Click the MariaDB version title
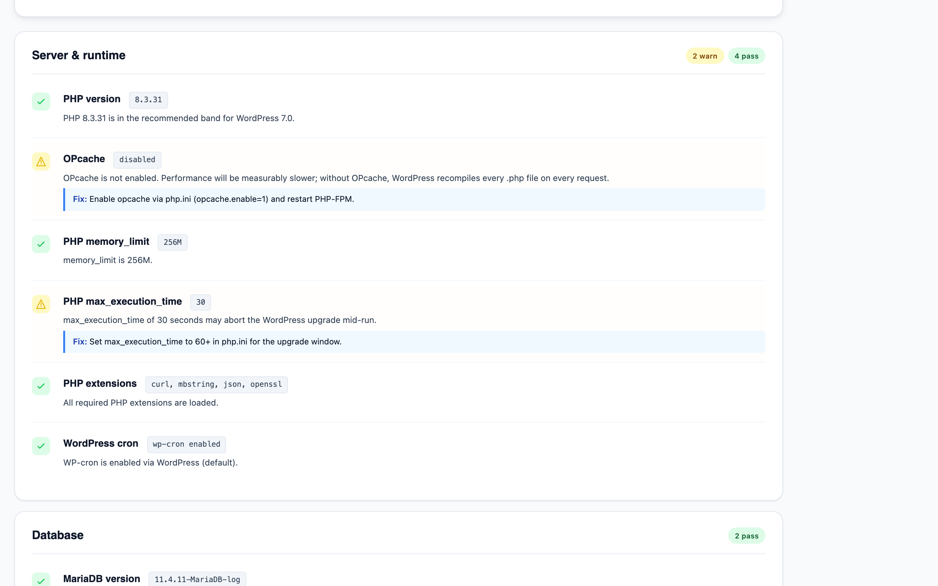 (102, 579)
